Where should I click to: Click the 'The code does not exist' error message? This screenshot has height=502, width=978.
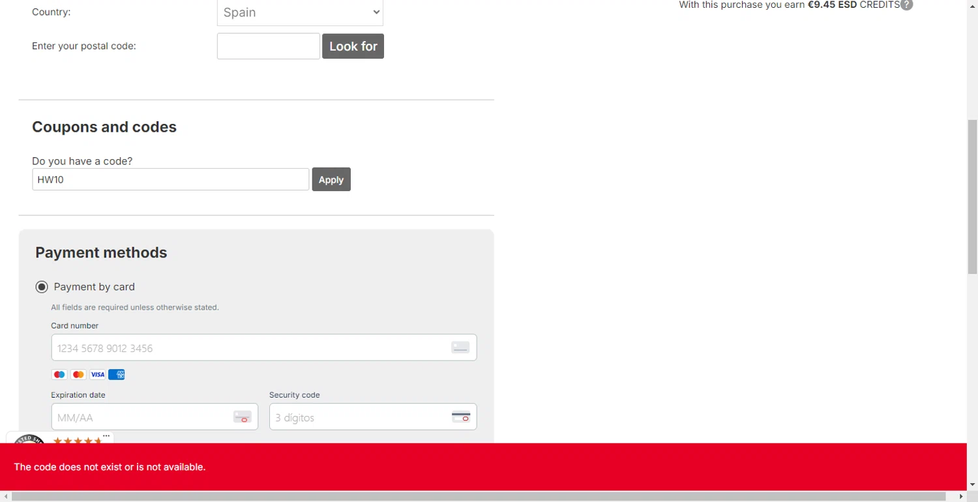click(110, 467)
